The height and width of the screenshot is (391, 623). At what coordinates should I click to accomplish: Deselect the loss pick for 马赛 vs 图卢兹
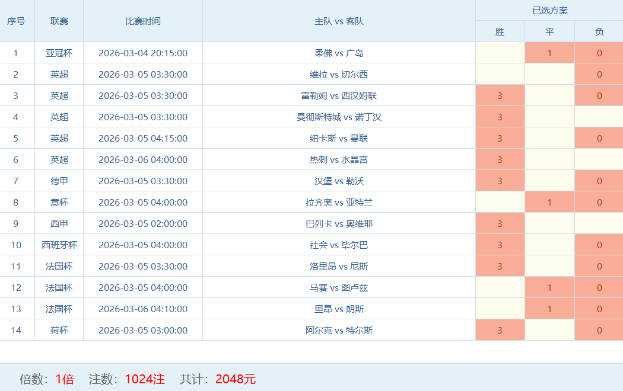tap(599, 287)
